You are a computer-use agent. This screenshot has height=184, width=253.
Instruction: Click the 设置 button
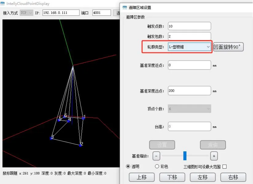(x=162, y=145)
